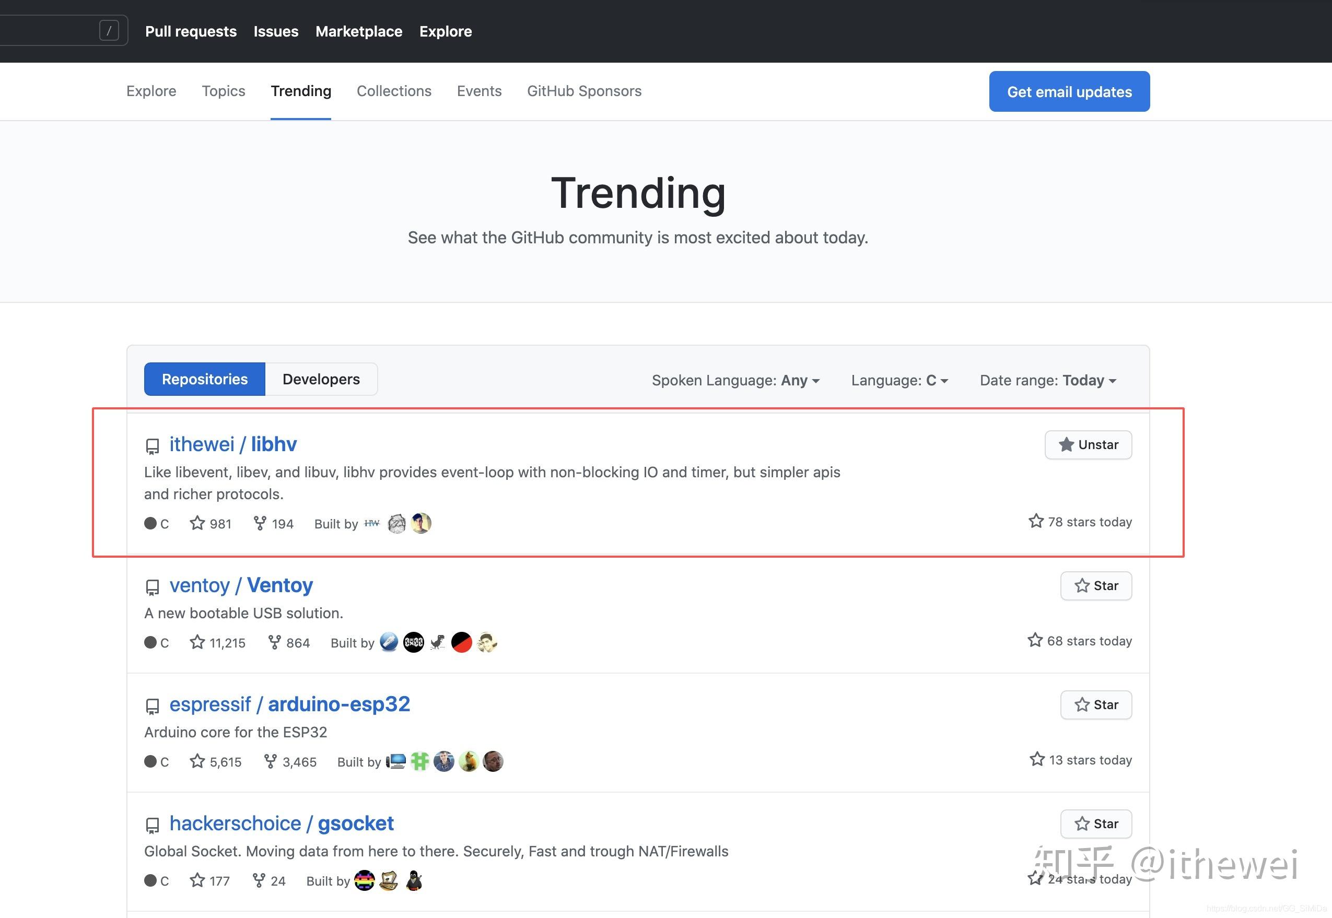
Task: Open the Date range: Today dropdown
Action: (x=1047, y=380)
